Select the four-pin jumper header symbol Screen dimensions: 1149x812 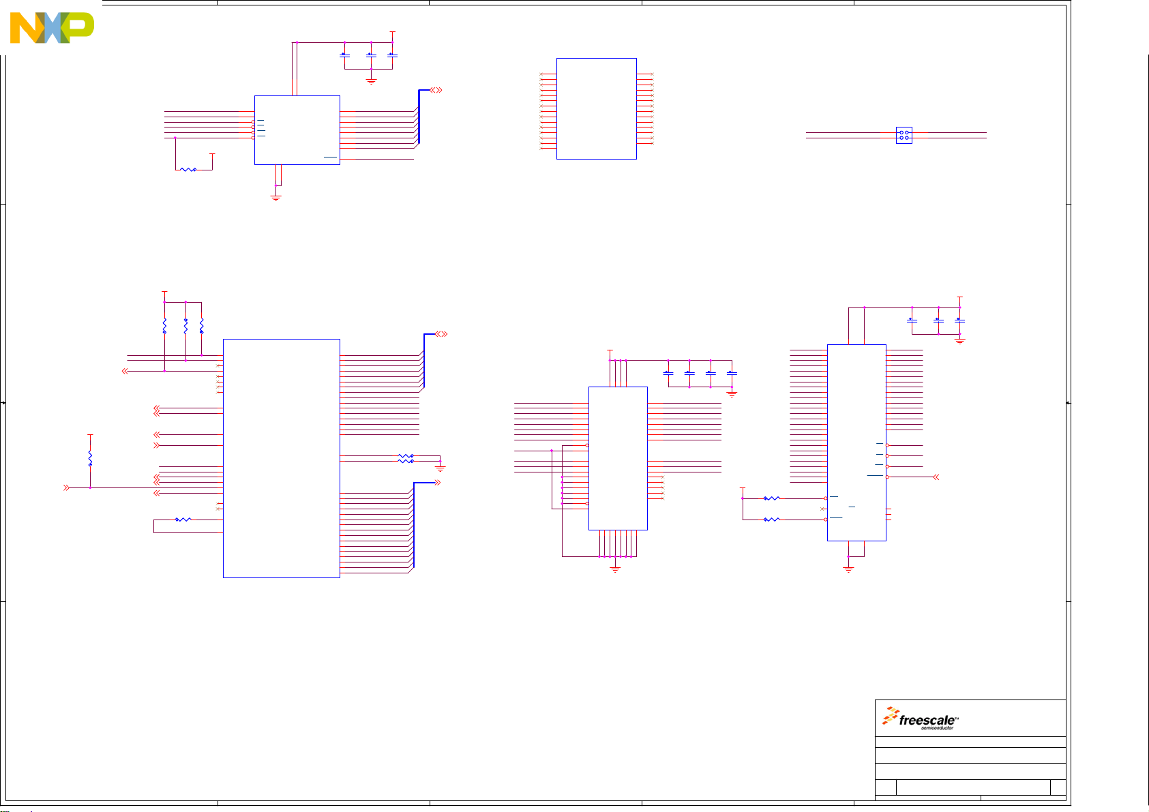904,135
